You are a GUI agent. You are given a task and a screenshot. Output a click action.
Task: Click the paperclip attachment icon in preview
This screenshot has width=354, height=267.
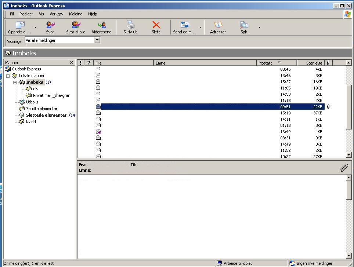344,168
